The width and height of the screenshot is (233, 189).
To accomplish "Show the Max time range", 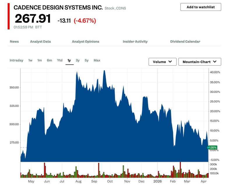I will coord(97,60).
